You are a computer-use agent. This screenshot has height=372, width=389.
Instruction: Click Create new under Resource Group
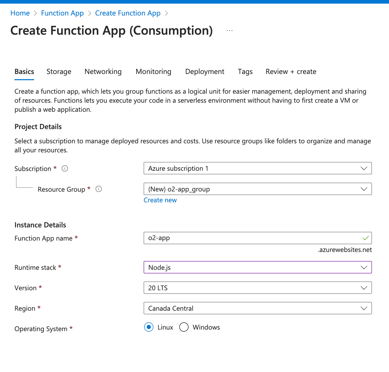(x=160, y=200)
